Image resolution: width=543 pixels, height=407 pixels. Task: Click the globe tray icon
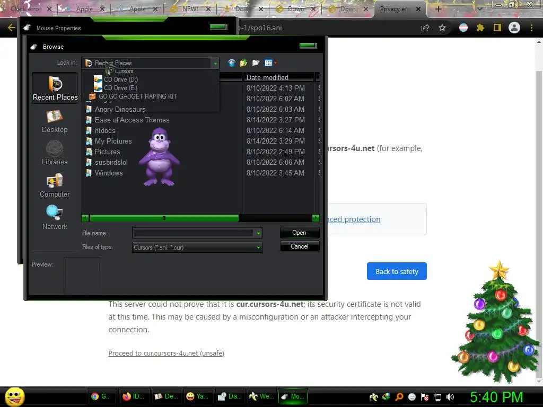click(386, 396)
